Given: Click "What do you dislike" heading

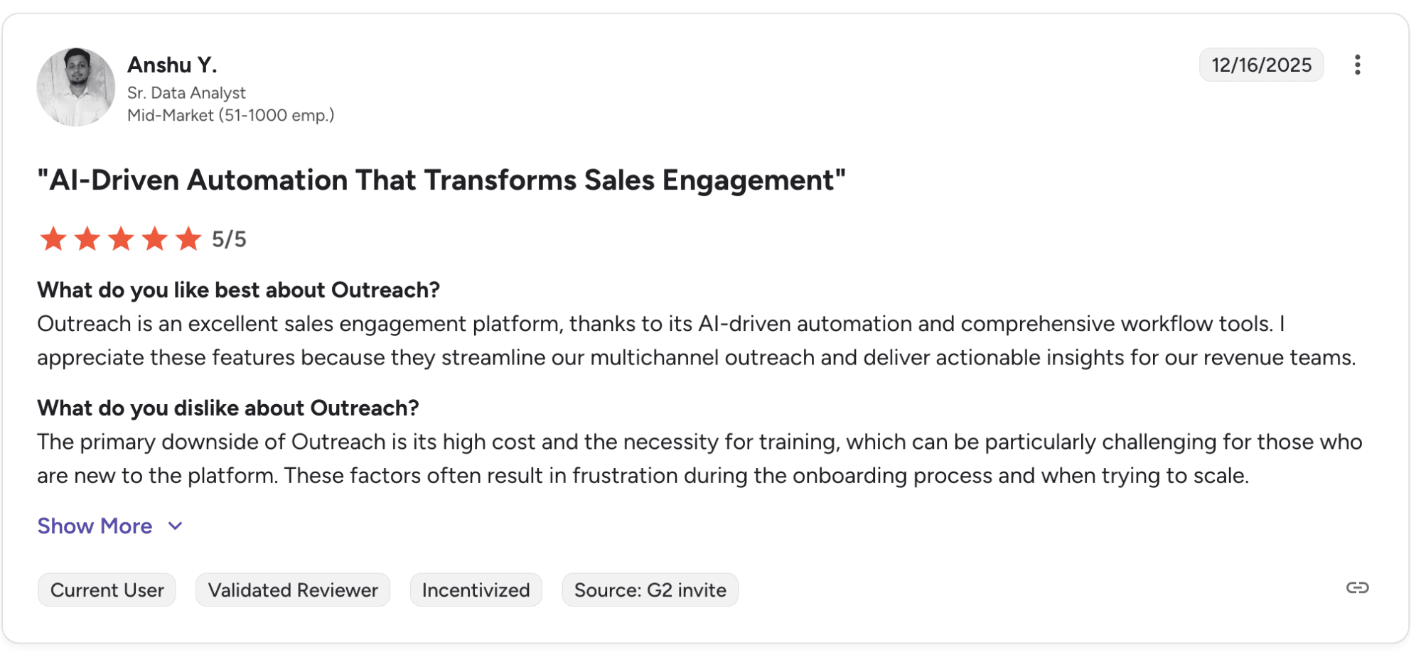Looking at the screenshot, I should coord(227,408).
